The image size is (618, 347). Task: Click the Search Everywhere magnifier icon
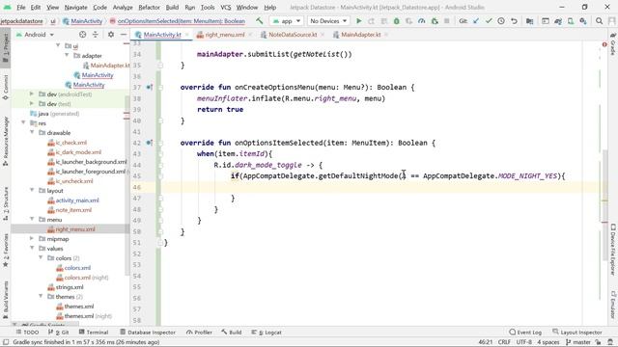pyautogui.click(x=599, y=21)
